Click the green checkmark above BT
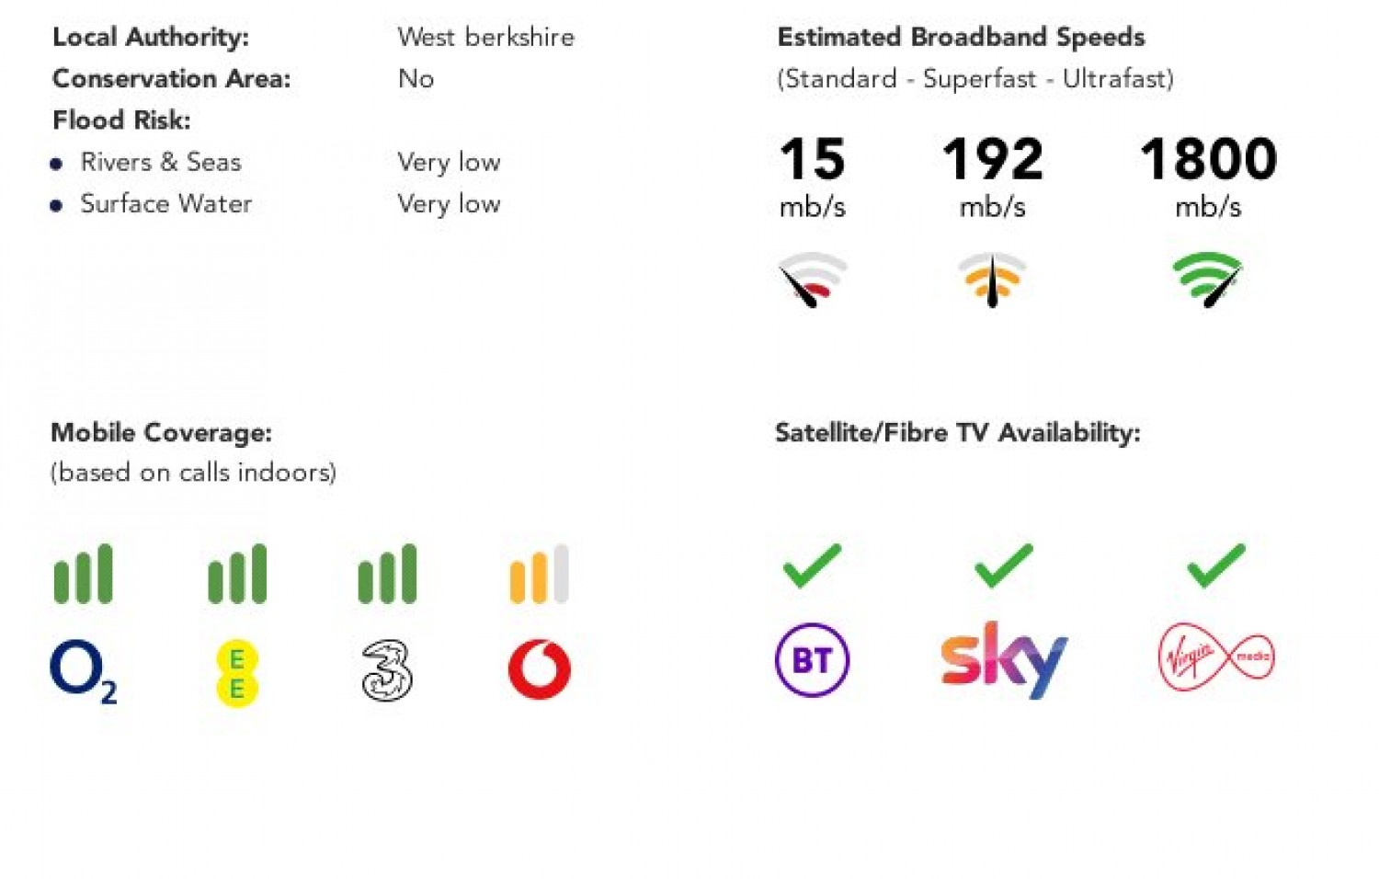Image resolution: width=1379 pixels, height=879 pixels. click(x=812, y=565)
